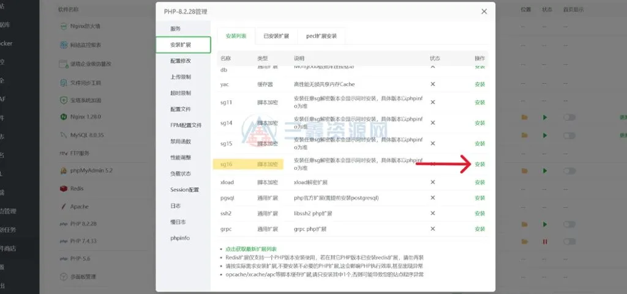The image size is (627, 294).
Task: Open the MySQL 8.0.35 folder location icon
Action: (524, 135)
